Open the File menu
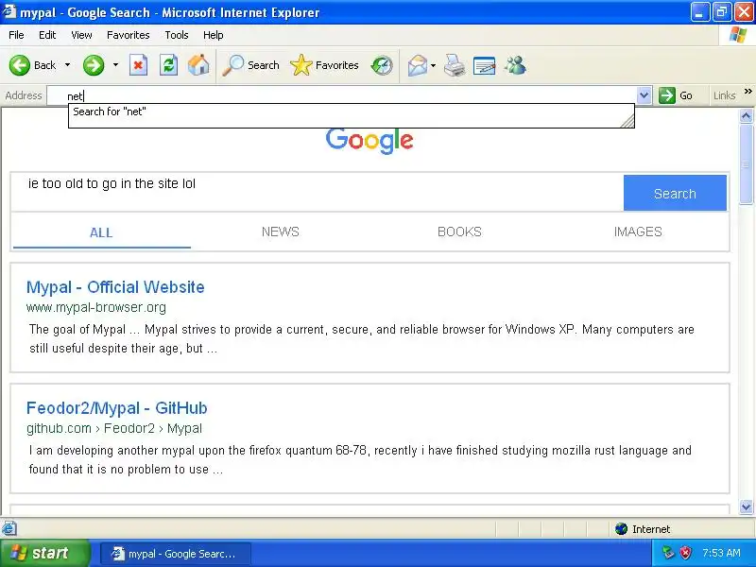This screenshot has height=567, width=756. pyautogui.click(x=16, y=35)
